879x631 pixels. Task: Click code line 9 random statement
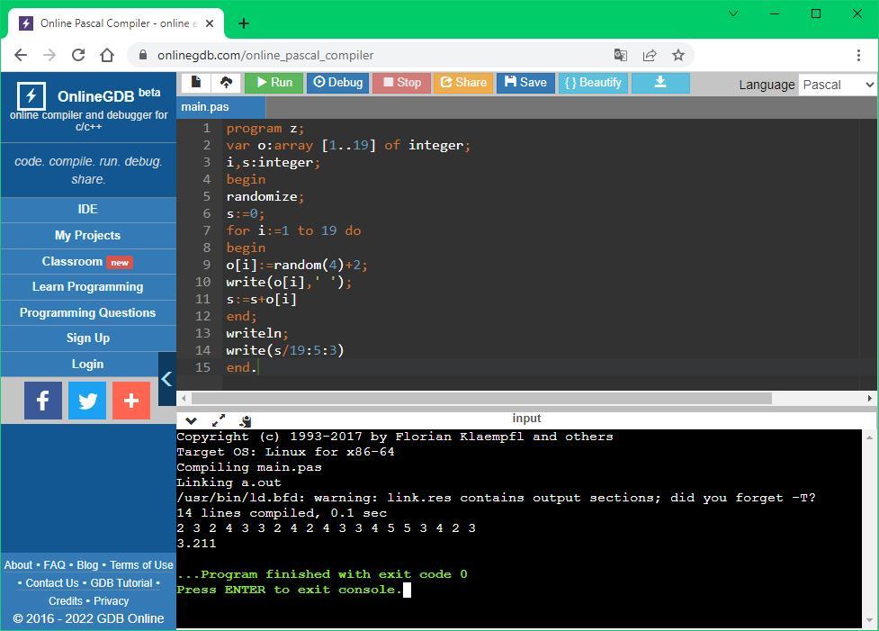click(297, 266)
